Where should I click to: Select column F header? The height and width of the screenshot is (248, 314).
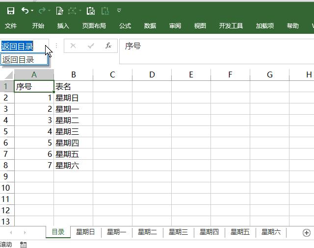[230, 74]
